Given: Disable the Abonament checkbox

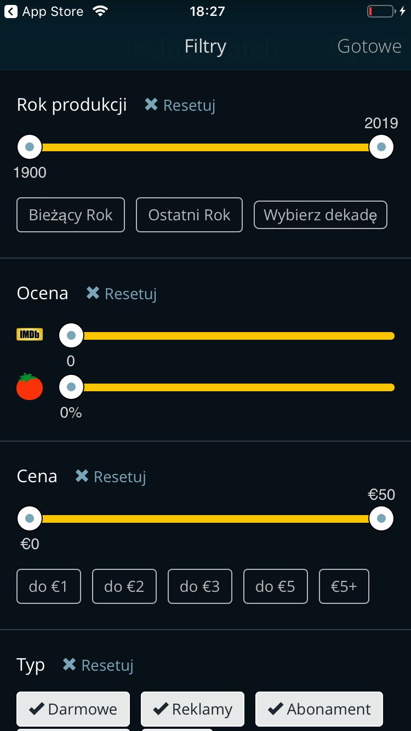Looking at the screenshot, I should click(x=319, y=709).
